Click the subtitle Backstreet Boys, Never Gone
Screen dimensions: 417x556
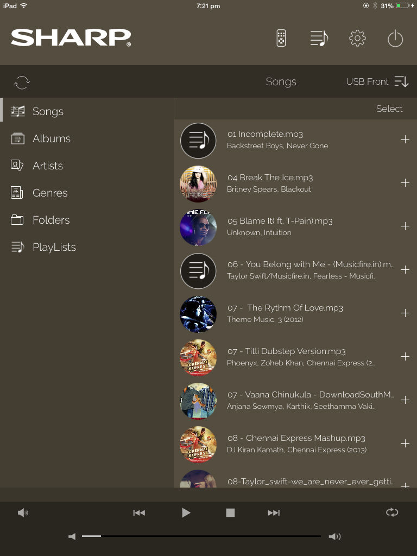(x=277, y=146)
